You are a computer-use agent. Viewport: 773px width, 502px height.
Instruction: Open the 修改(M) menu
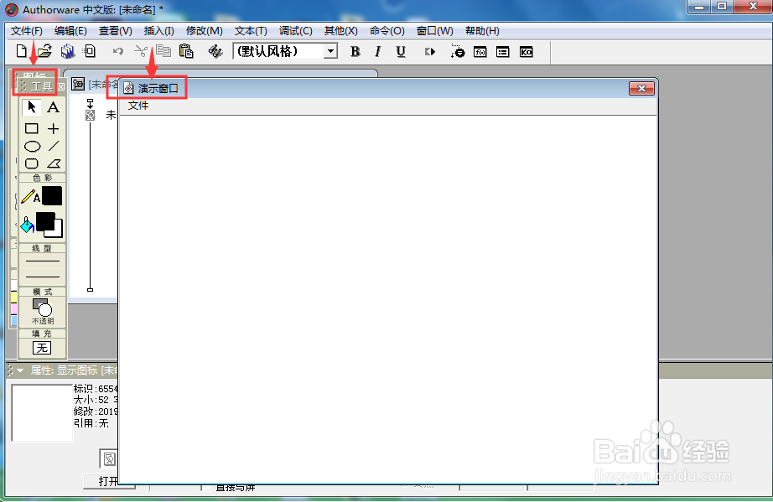(204, 30)
